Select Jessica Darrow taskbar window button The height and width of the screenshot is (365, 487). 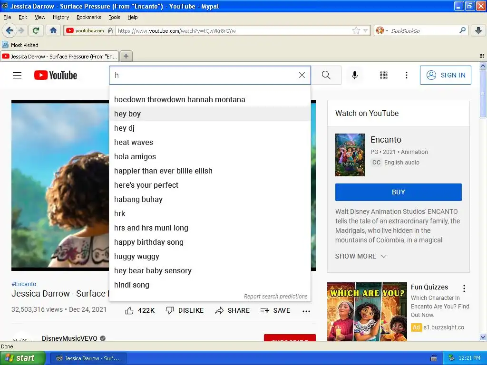click(88, 358)
